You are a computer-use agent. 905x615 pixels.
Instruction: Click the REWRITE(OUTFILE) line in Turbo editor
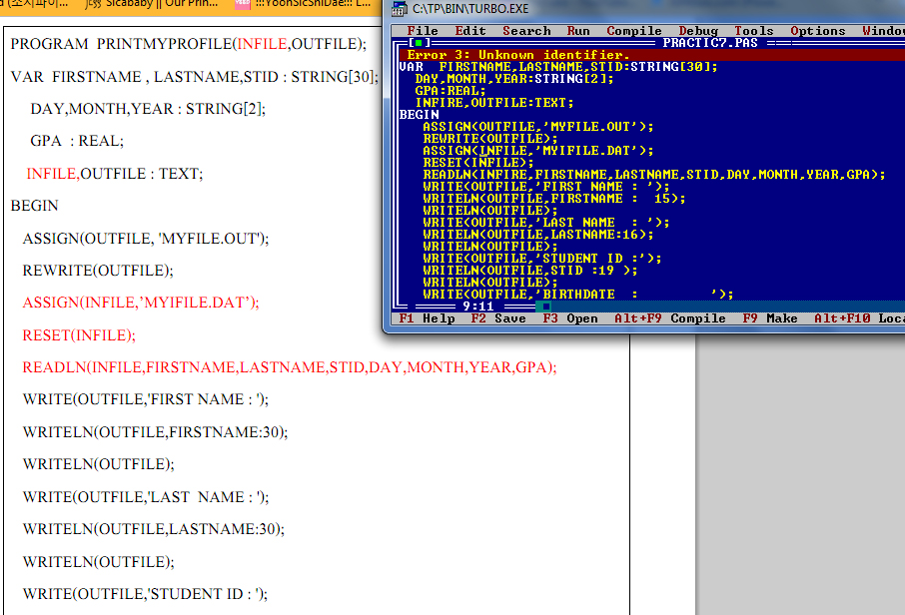point(490,139)
